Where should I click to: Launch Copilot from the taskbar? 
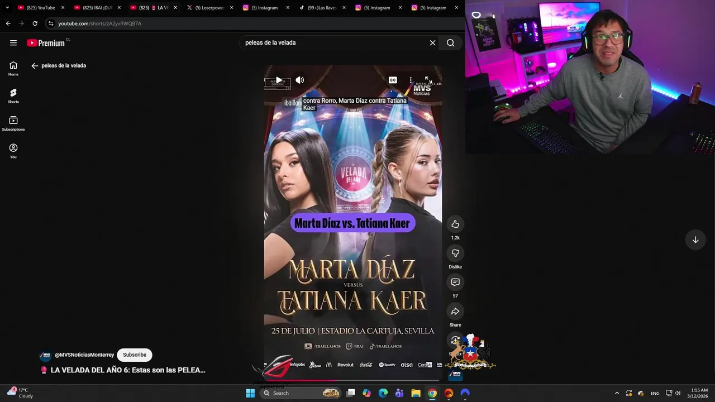(x=366, y=393)
